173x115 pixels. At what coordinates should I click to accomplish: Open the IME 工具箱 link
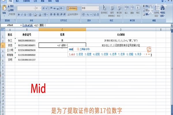[x=83, y=49]
